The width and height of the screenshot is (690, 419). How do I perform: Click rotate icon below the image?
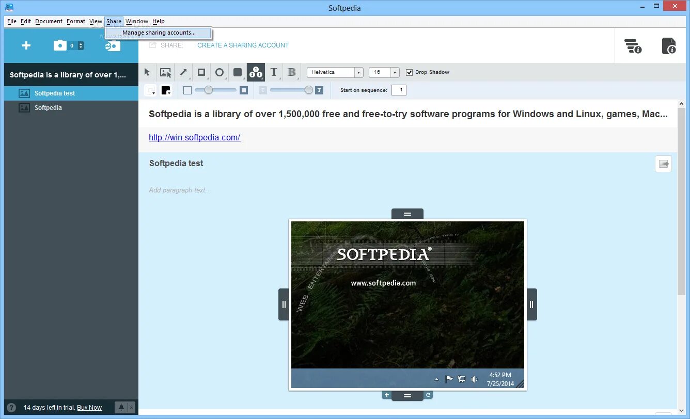428,395
